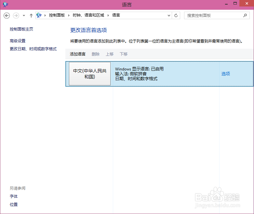Click 添加语言 to add a language

tap(78, 54)
